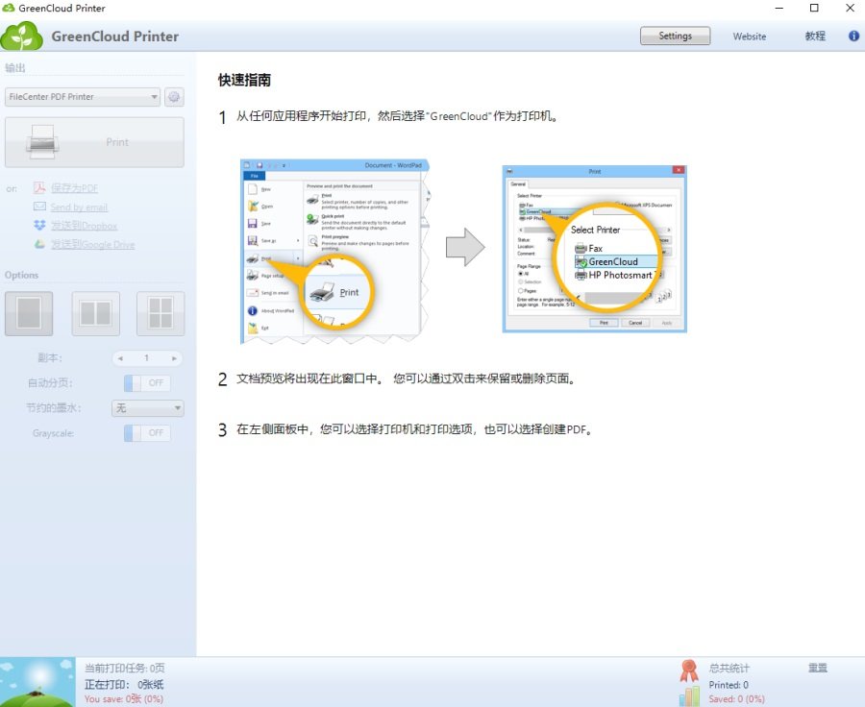Viewport: 865px width, 707px height.
Task: Toggle the 自动分页 switch
Action: (147, 383)
